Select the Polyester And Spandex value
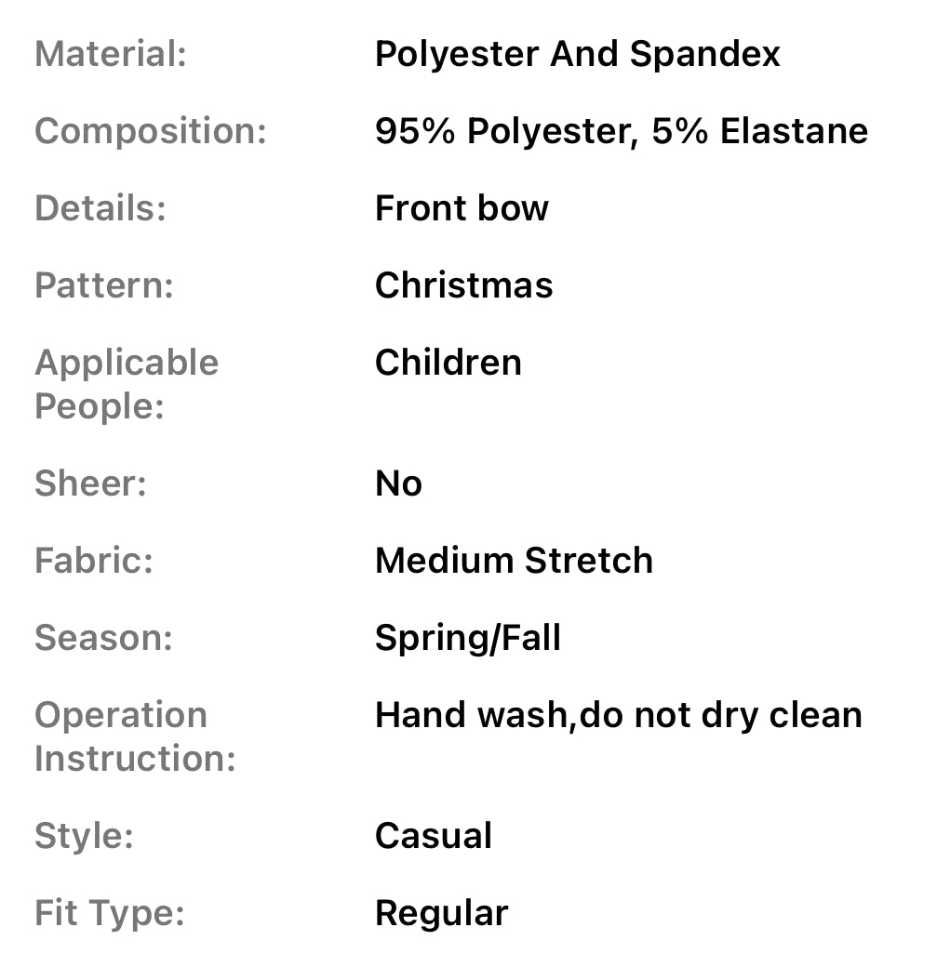This screenshot has width=937, height=954. (577, 54)
